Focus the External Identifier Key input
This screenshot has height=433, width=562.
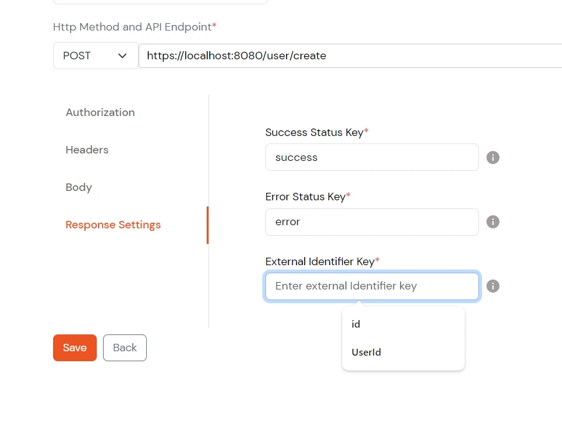coord(372,286)
